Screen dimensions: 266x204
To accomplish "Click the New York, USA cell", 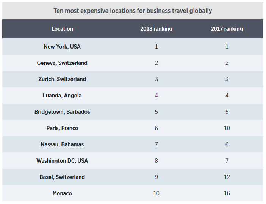I will tap(62, 47).
